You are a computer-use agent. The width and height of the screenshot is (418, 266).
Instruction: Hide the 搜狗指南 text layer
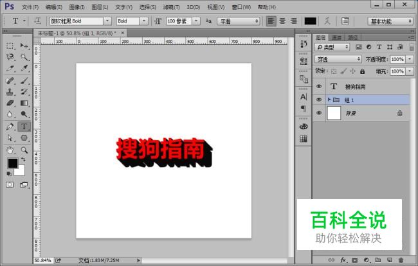click(319, 86)
